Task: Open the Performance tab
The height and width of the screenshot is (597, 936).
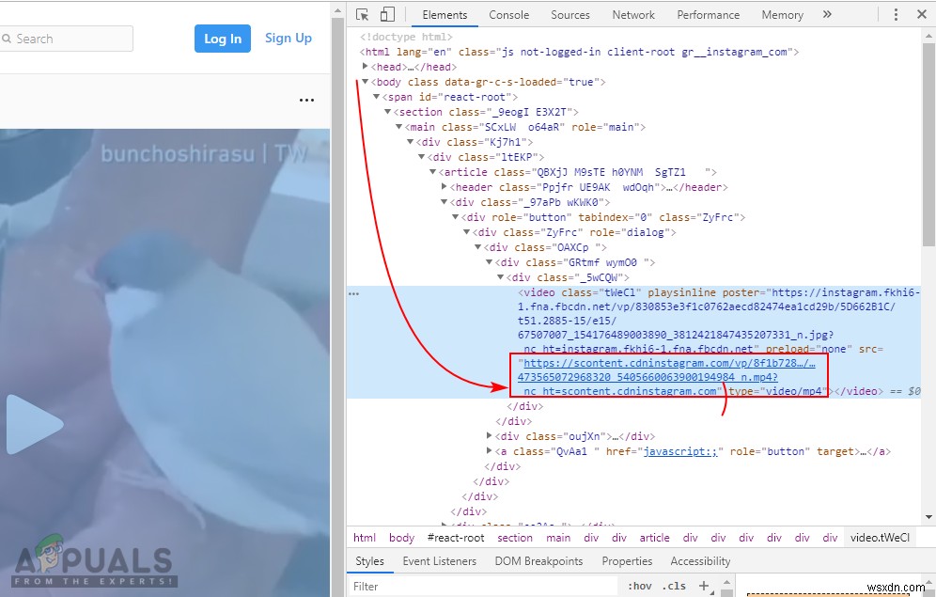Action: tap(708, 15)
